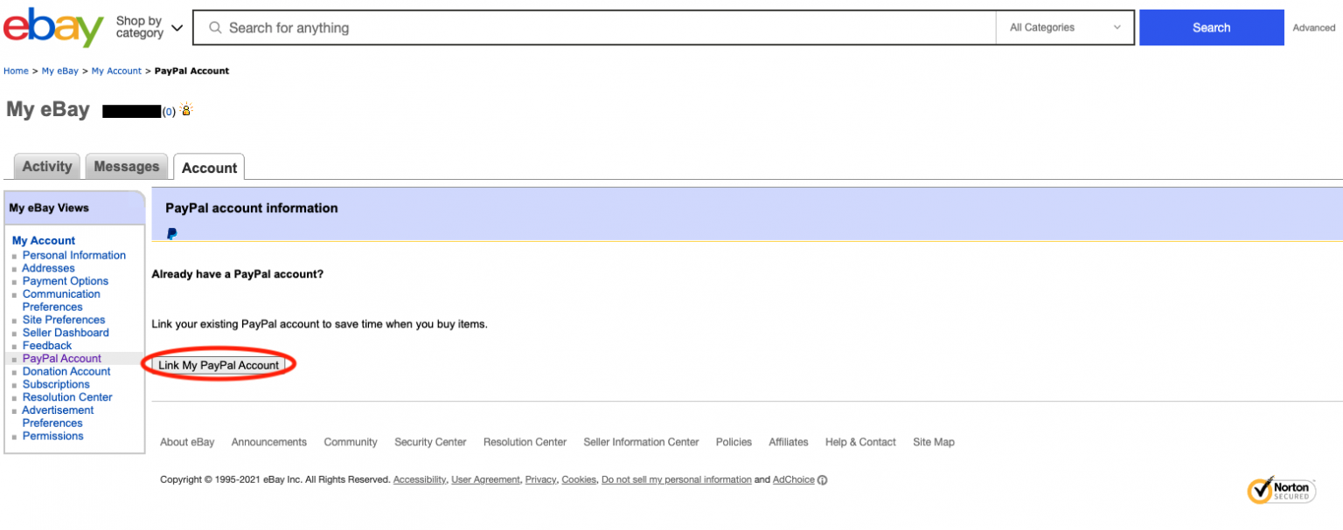
Task: Click the Search for anything field
Action: (603, 28)
